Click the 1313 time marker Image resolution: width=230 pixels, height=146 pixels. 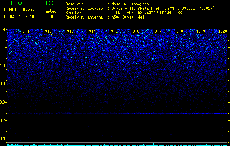point(69,31)
